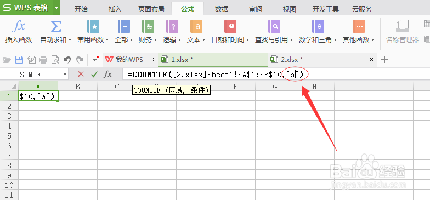Switch to the 审阅 ribbon tab

pos(256,9)
